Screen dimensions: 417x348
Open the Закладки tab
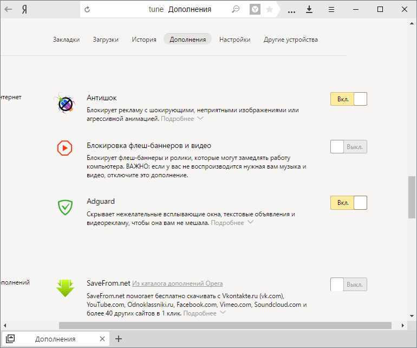(66, 40)
